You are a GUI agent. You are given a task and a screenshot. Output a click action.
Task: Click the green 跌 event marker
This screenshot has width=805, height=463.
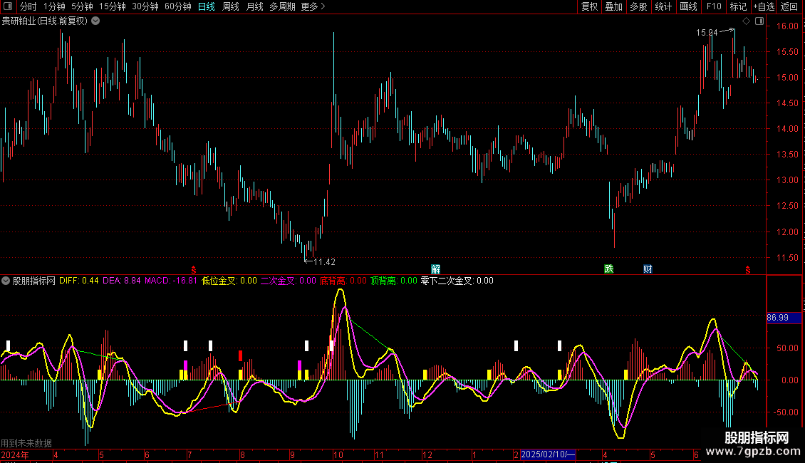[x=609, y=269]
